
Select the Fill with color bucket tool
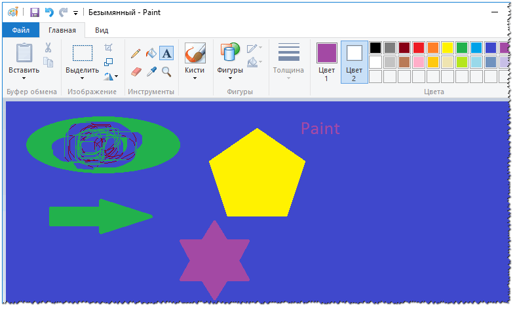coord(151,53)
